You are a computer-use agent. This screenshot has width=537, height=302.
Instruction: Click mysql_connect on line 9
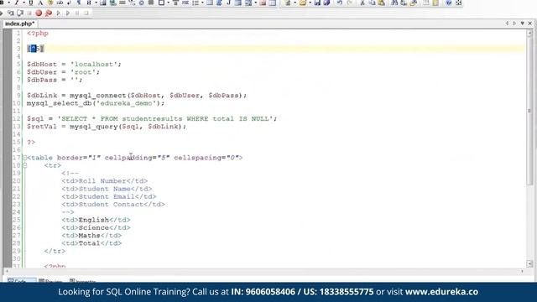coord(98,95)
